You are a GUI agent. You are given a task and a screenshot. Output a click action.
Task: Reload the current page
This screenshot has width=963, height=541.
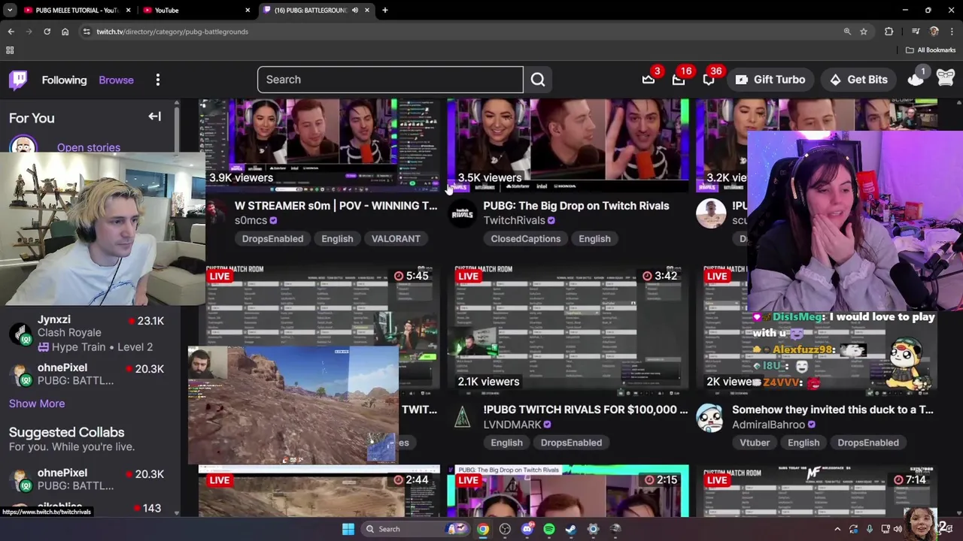(47, 32)
